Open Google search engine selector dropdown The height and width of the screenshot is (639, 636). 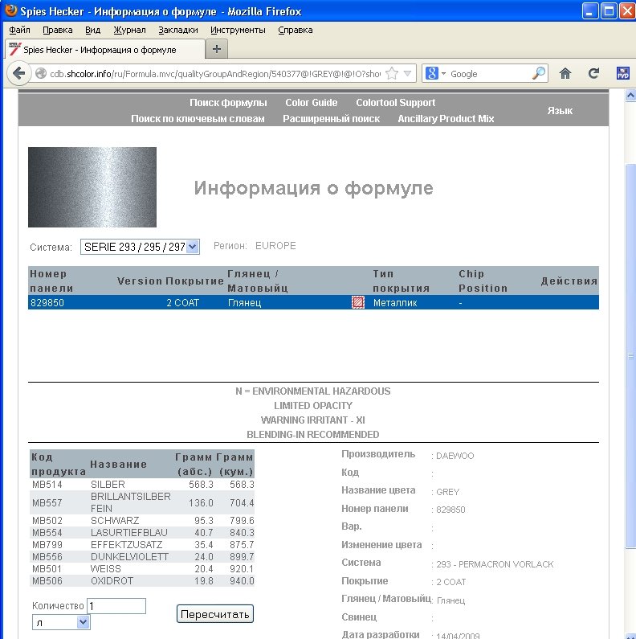tap(436, 73)
